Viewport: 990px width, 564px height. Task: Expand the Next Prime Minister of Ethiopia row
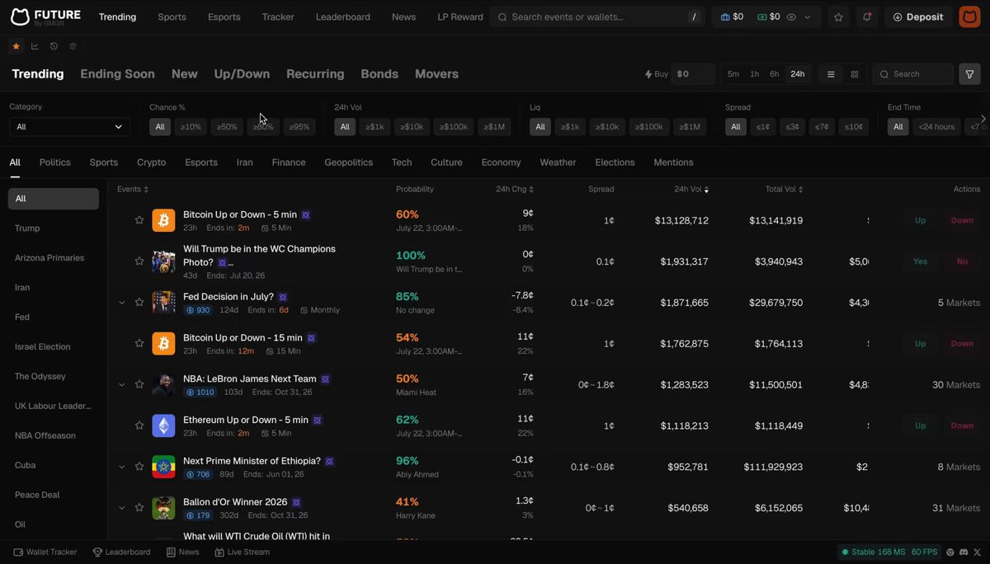click(x=122, y=467)
